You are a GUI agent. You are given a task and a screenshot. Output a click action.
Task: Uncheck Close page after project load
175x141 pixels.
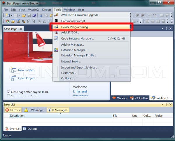point(8,92)
